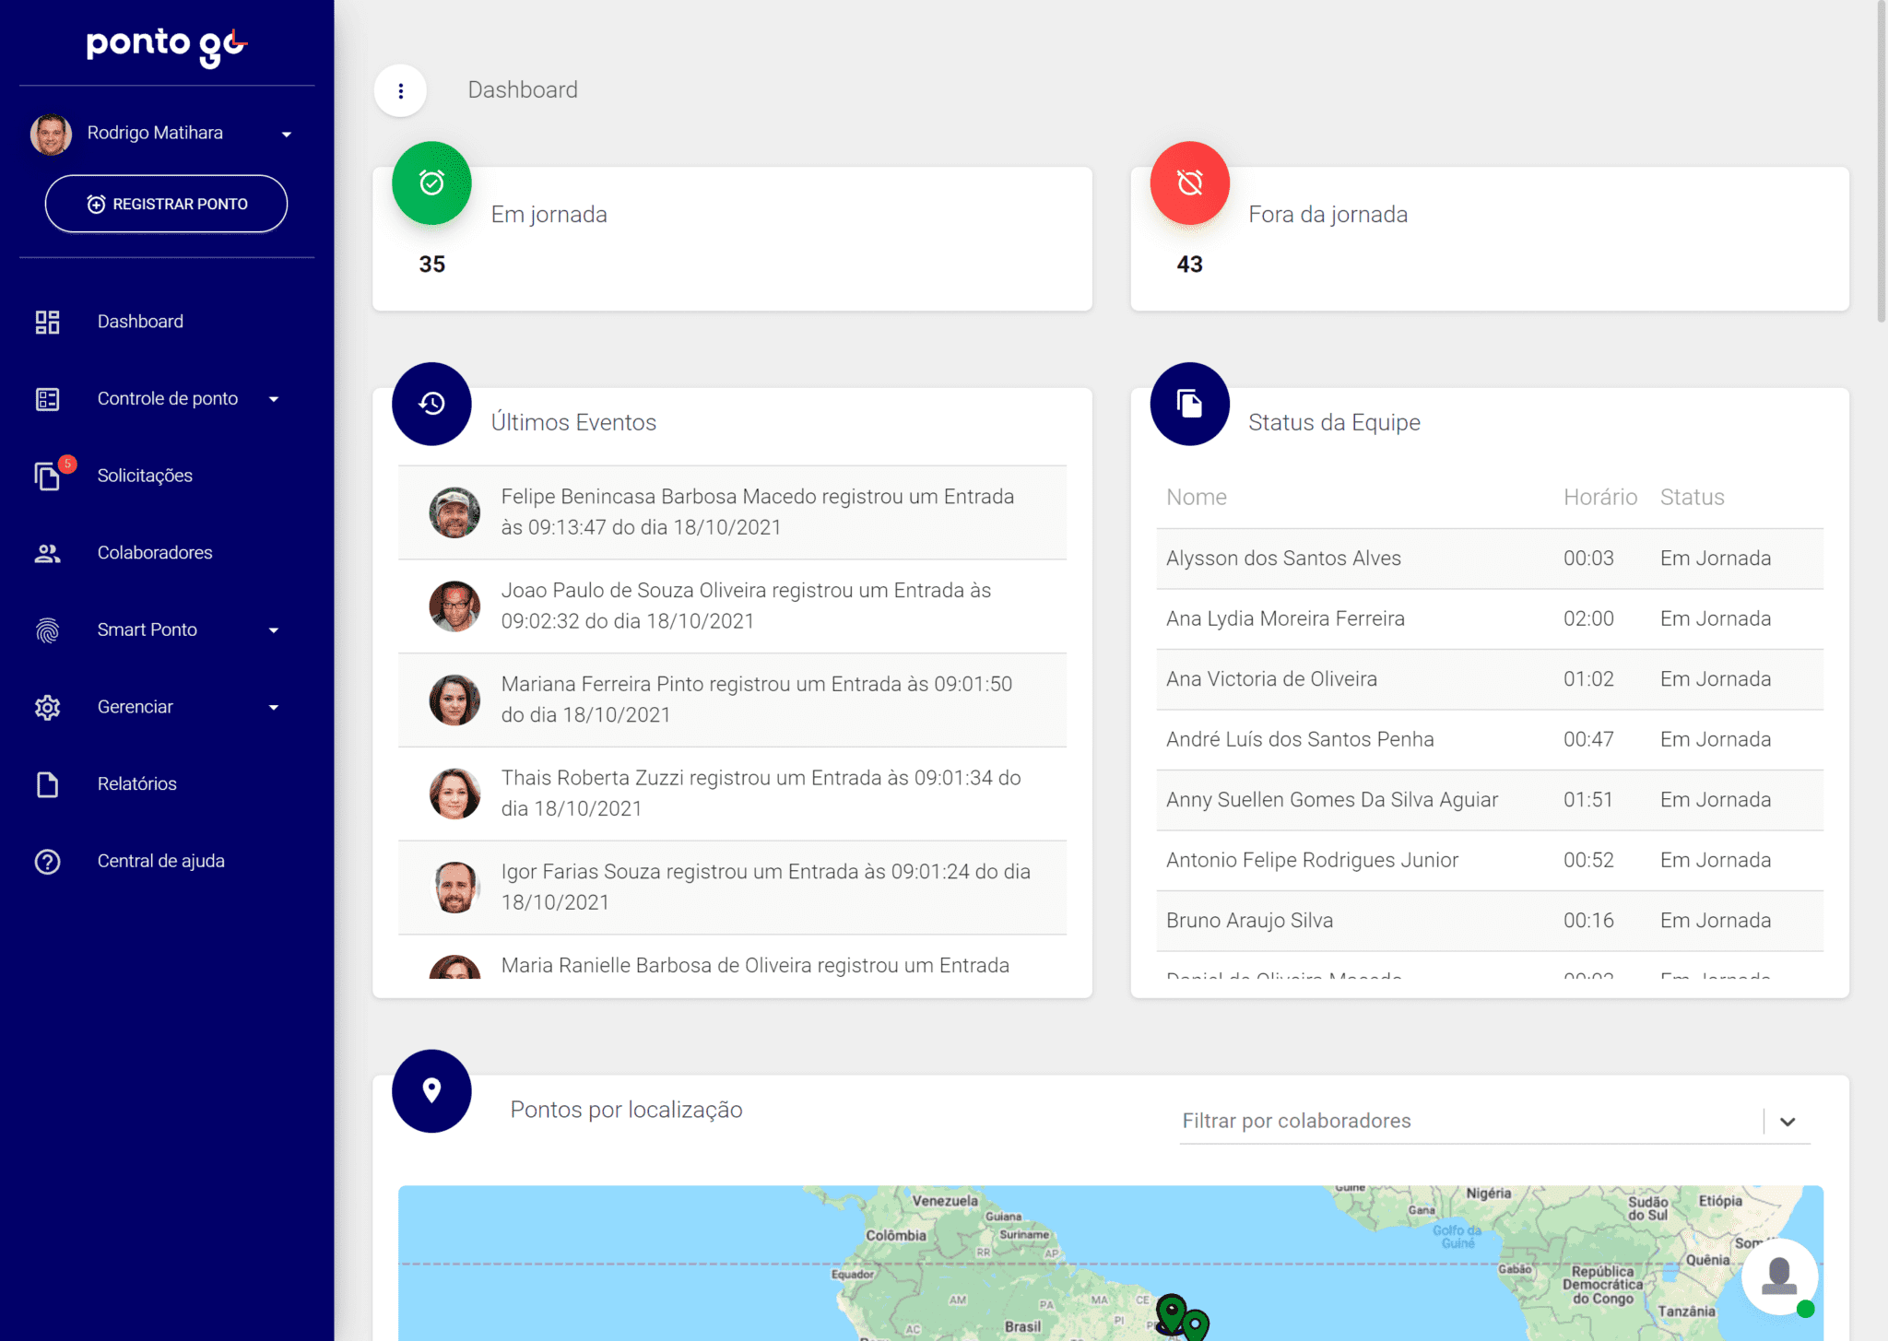The width and height of the screenshot is (1888, 1341).
Task: Click the Pontos por localização pin icon
Action: click(431, 1091)
